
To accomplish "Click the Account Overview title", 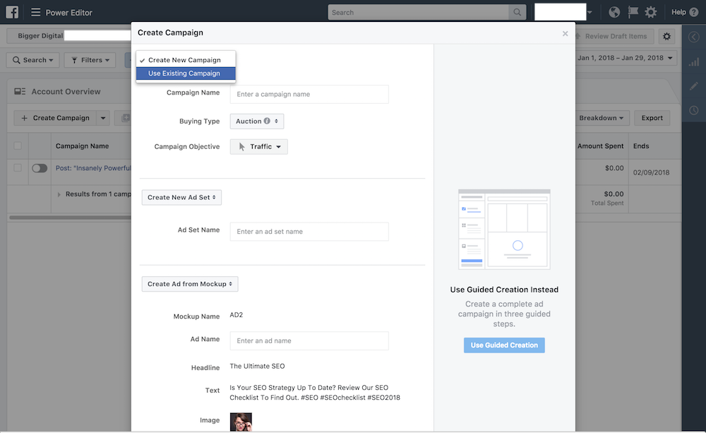I will coord(66,91).
